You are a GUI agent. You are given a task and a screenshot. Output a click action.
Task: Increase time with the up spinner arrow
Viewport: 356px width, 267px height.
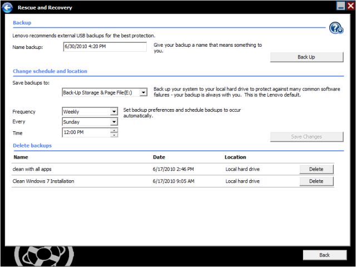click(x=114, y=130)
